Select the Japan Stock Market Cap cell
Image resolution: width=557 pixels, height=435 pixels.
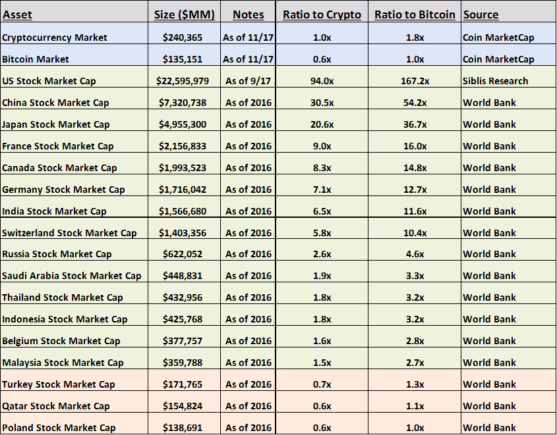(x=56, y=124)
